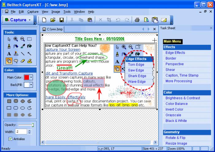This screenshot has height=152, width=215.
Task: Click the Open folder toolbar icon
Action: point(53,20)
